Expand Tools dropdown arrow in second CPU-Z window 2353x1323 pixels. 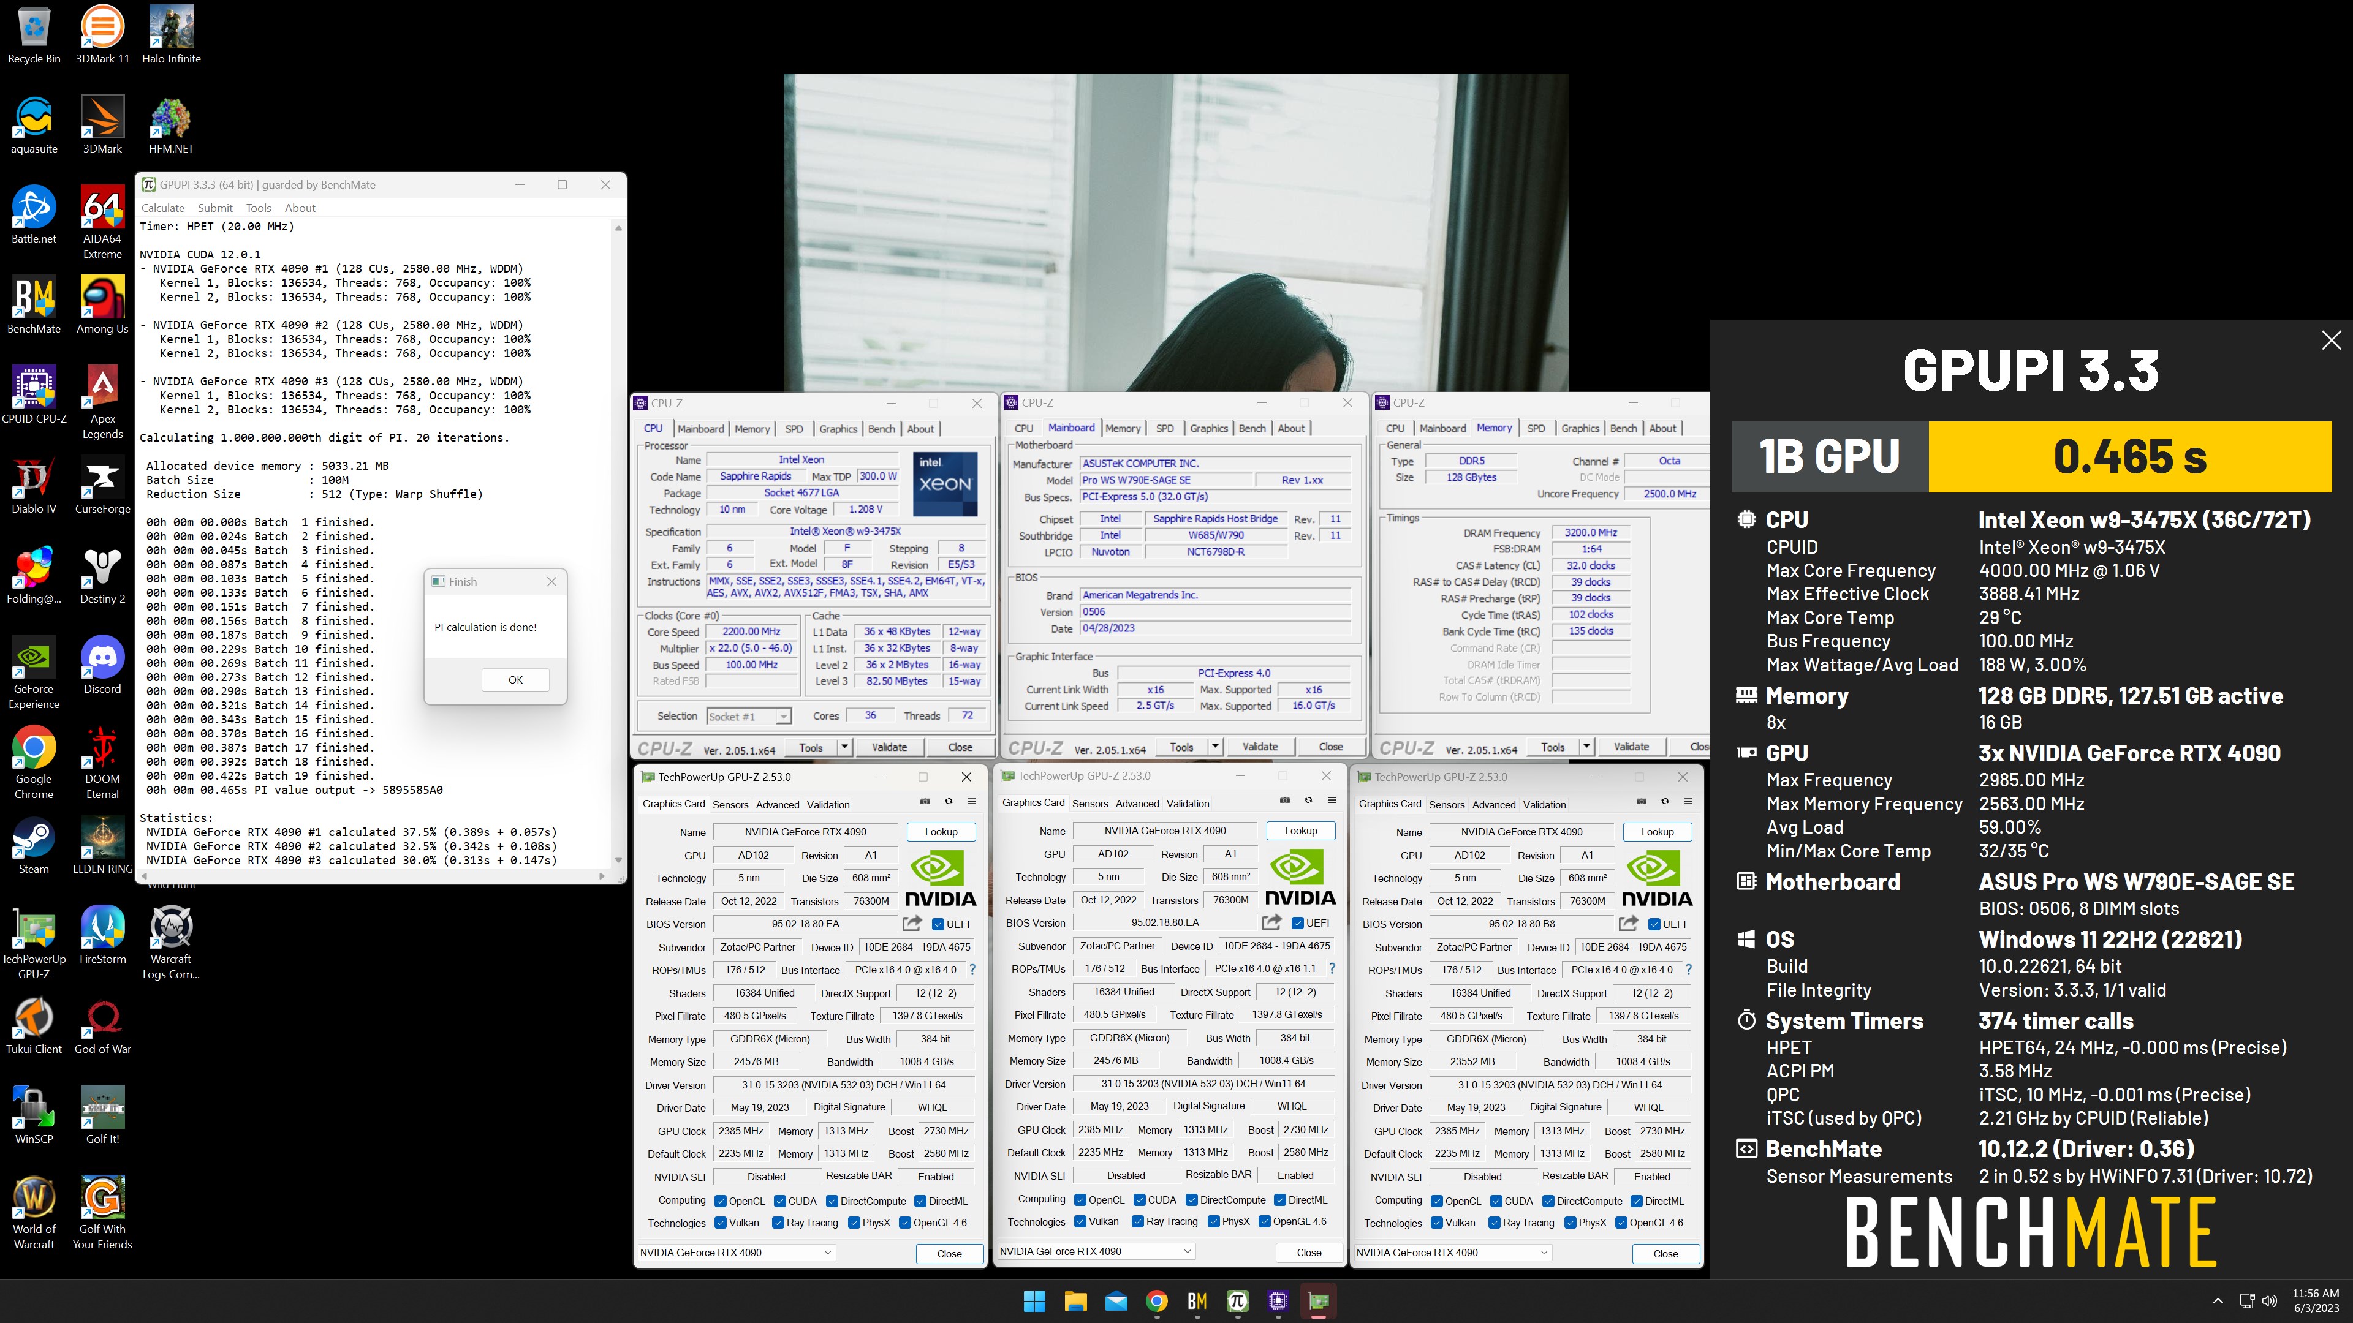click(x=1216, y=746)
